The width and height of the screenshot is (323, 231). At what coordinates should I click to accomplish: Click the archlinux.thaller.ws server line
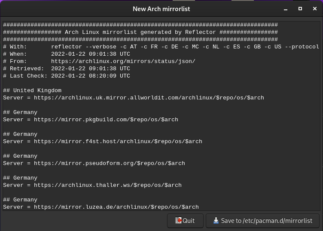(92, 185)
